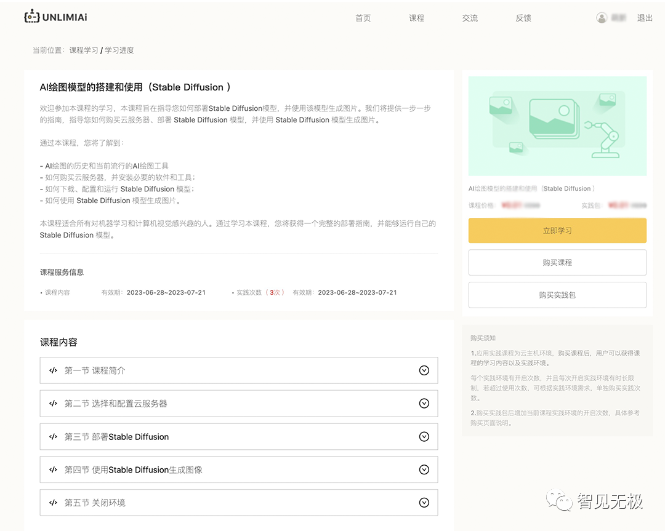The image size is (665, 531).
Task: Click code icon beside 第二节 选择和配置云服务器
Action: point(54,404)
